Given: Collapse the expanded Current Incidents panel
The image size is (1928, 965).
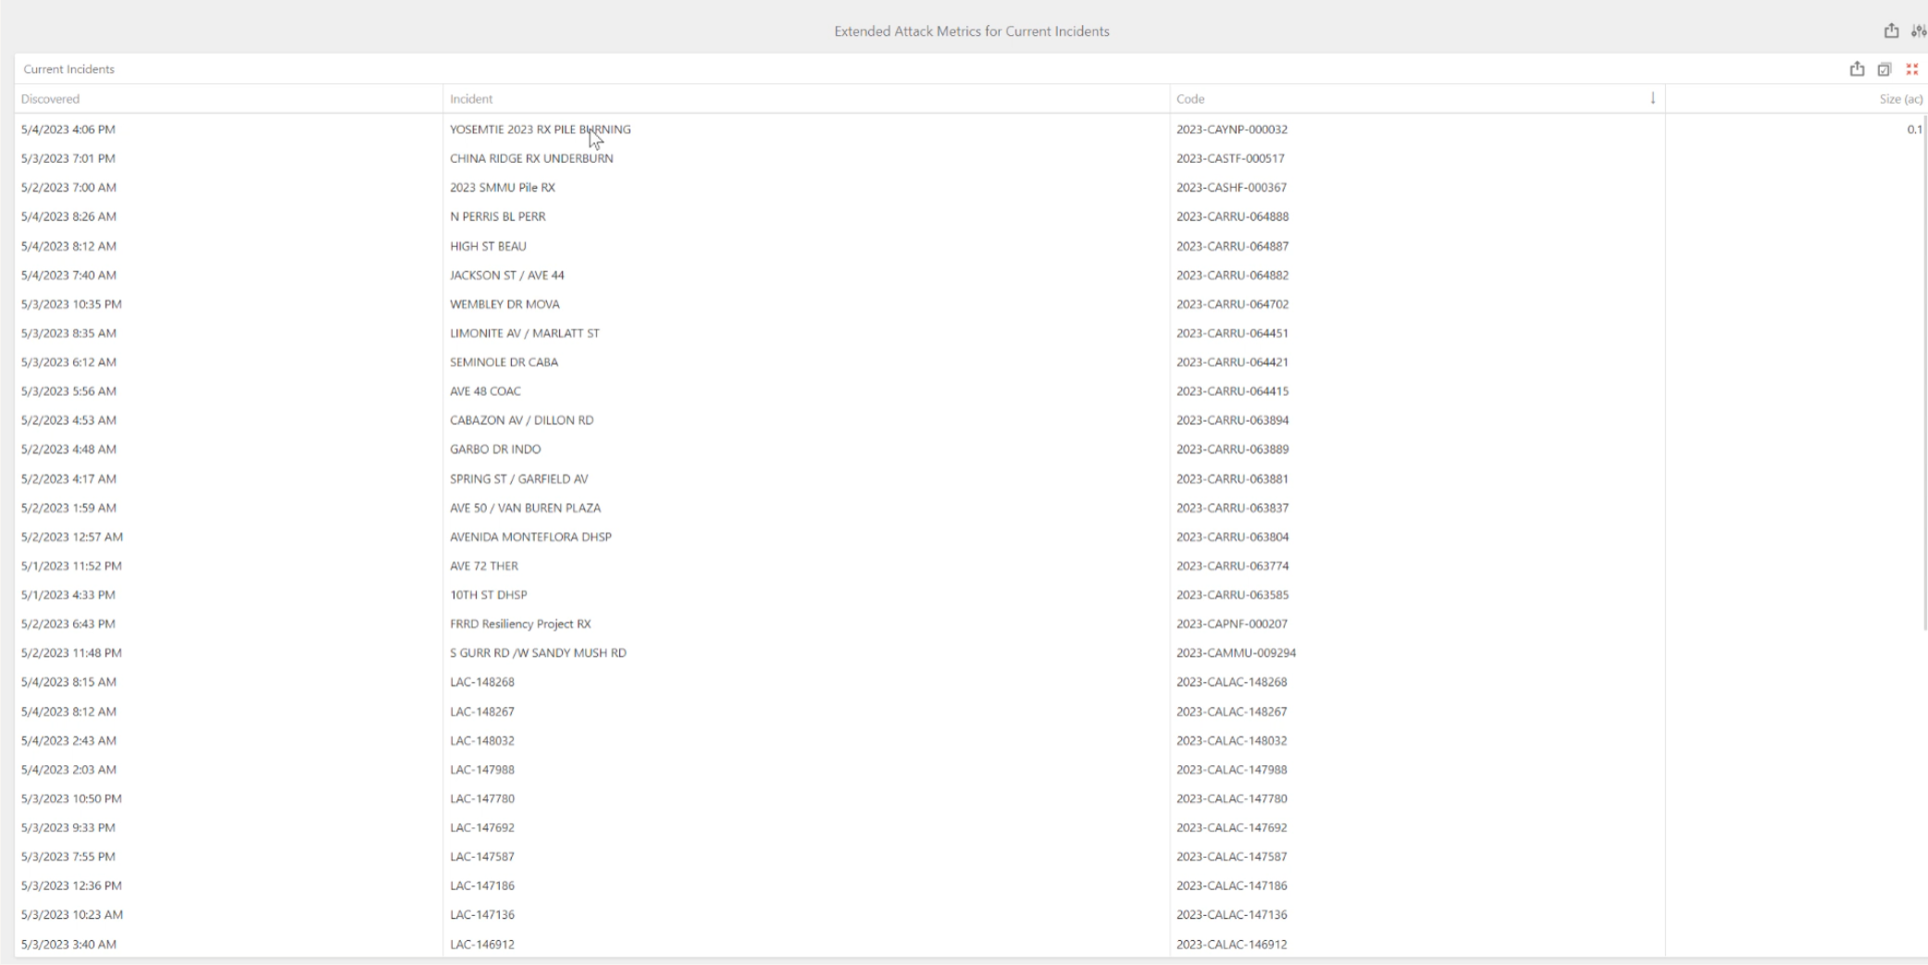Looking at the screenshot, I should (1911, 69).
